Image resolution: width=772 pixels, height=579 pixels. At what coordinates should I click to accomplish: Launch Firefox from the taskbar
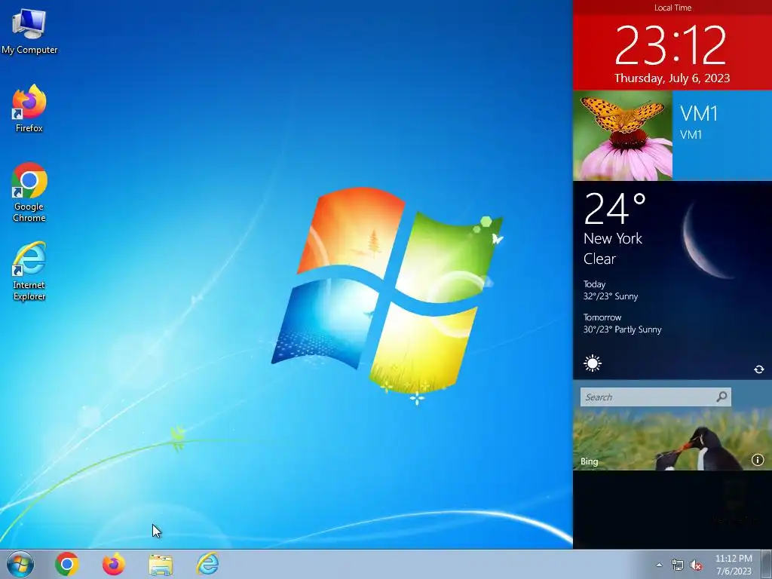113,564
